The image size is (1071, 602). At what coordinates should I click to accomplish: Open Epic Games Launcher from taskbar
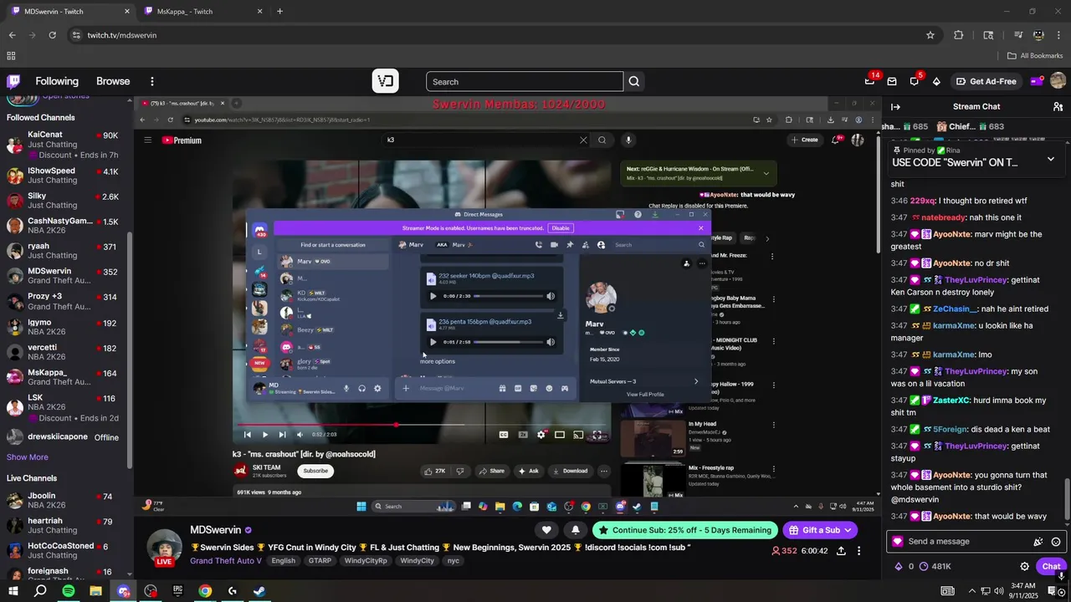coord(177,590)
